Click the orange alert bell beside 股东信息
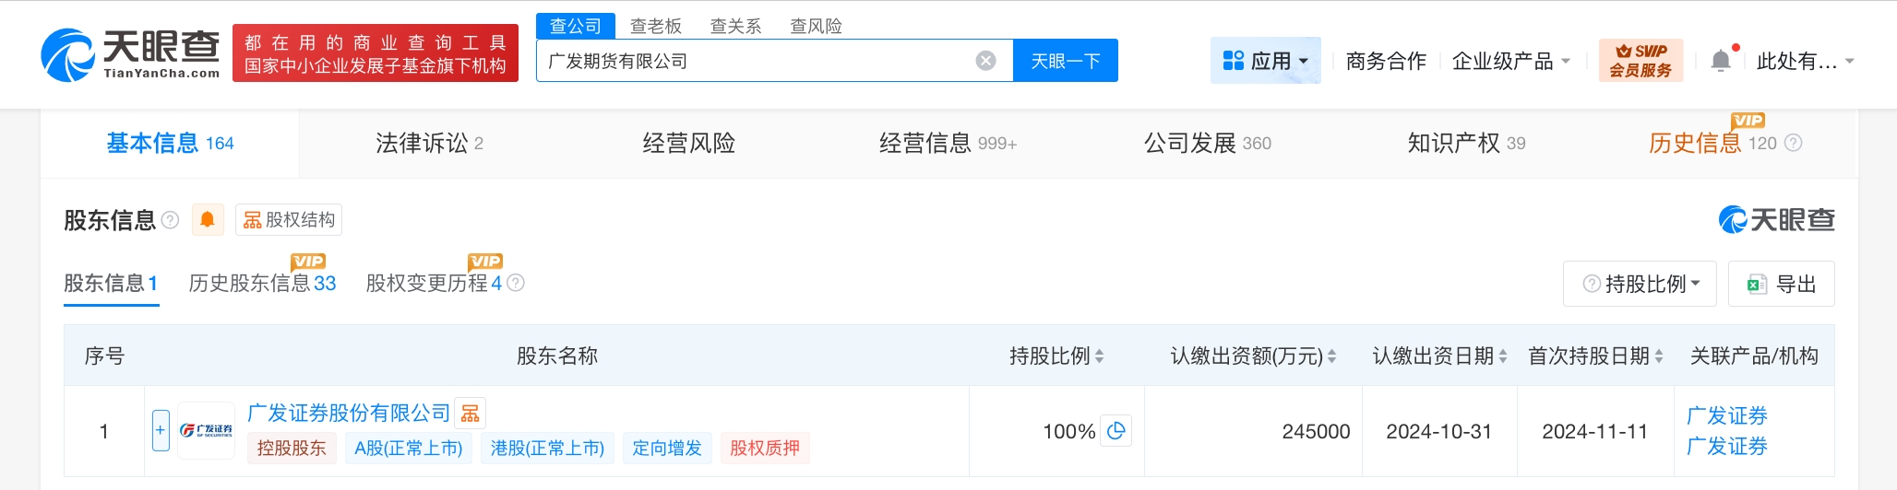Screen dimensions: 1897x490 point(208,219)
